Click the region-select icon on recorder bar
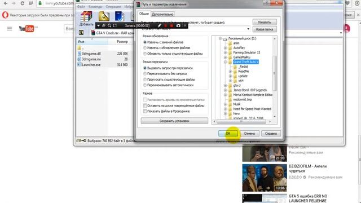 tap(115, 25)
